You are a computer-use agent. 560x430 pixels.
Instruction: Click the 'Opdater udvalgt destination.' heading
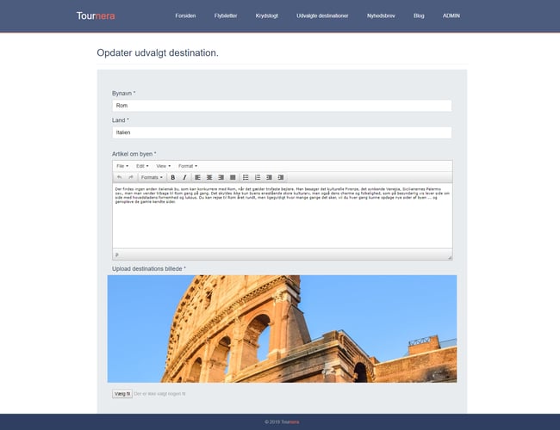tap(158, 52)
